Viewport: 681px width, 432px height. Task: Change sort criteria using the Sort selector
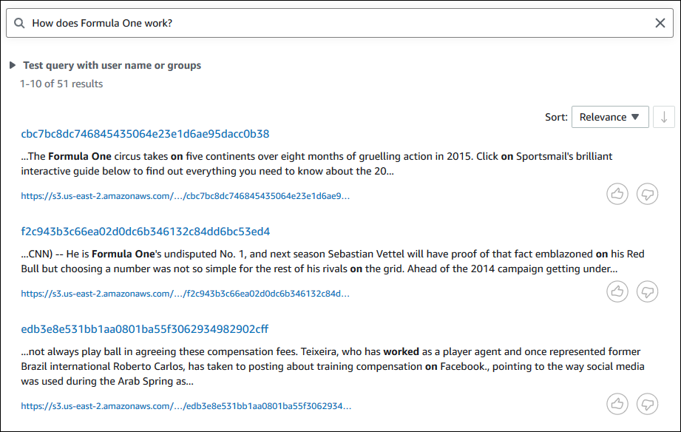coord(610,117)
